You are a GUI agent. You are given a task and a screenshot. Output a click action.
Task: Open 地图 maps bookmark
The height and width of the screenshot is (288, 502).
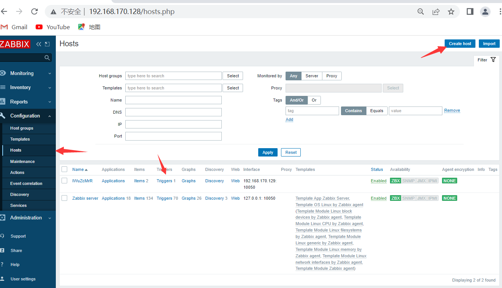pos(89,27)
